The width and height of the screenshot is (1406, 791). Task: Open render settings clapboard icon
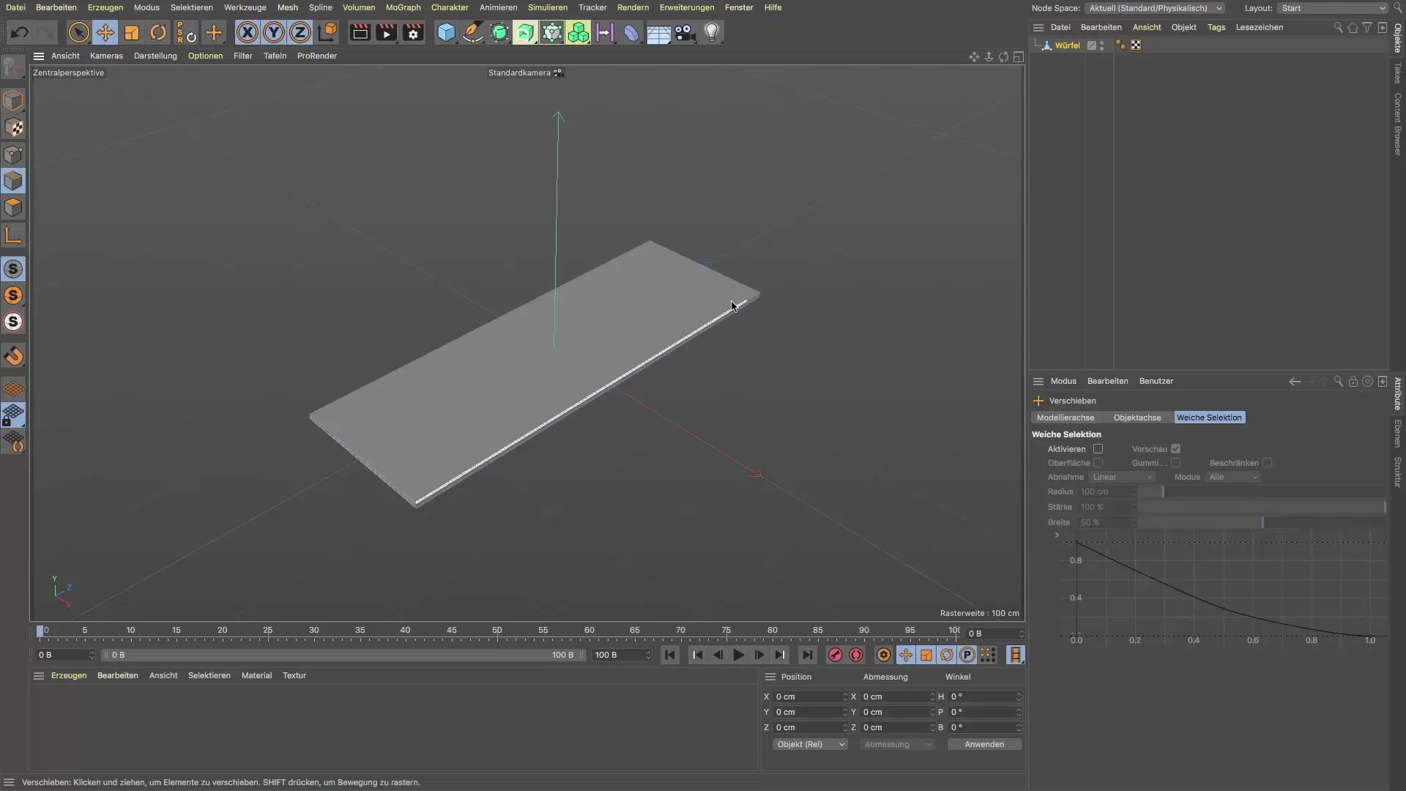413,32
